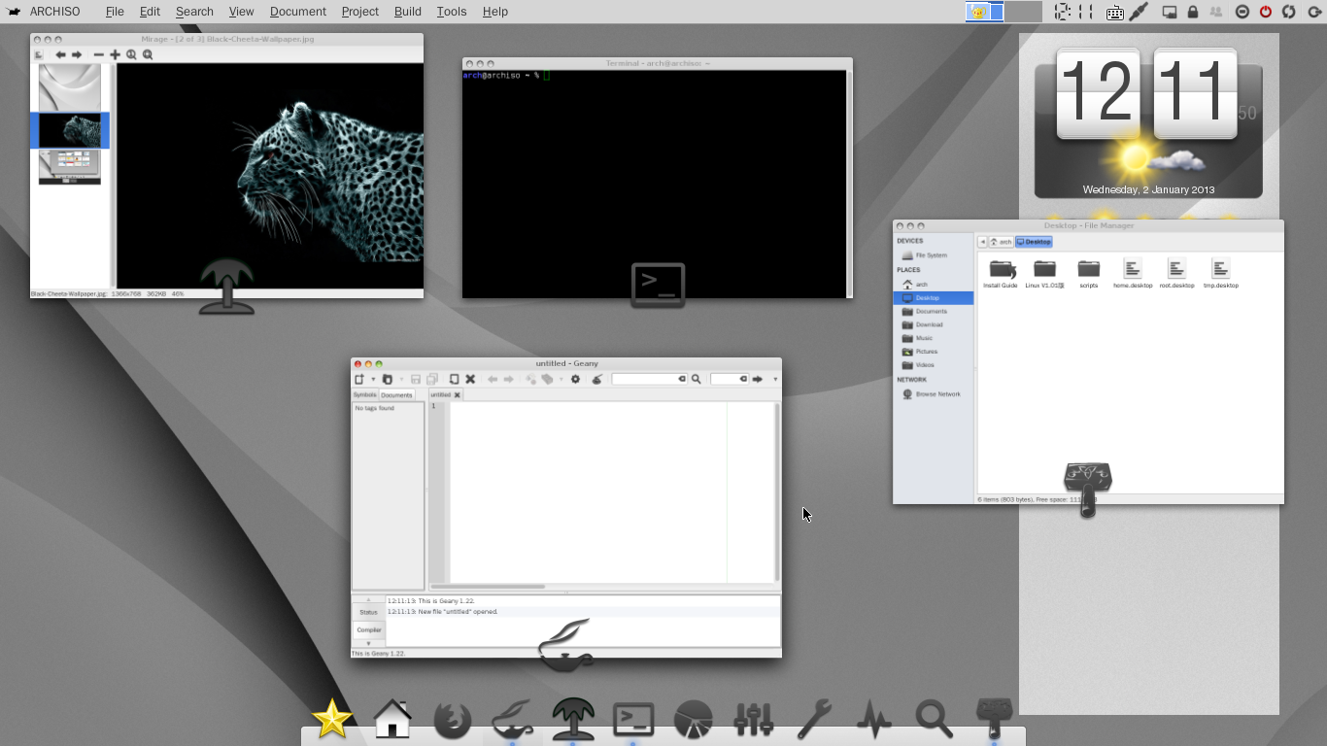Go to previous image in Mirage toolbar
1327x746 pixels.
tap(60, 54)
